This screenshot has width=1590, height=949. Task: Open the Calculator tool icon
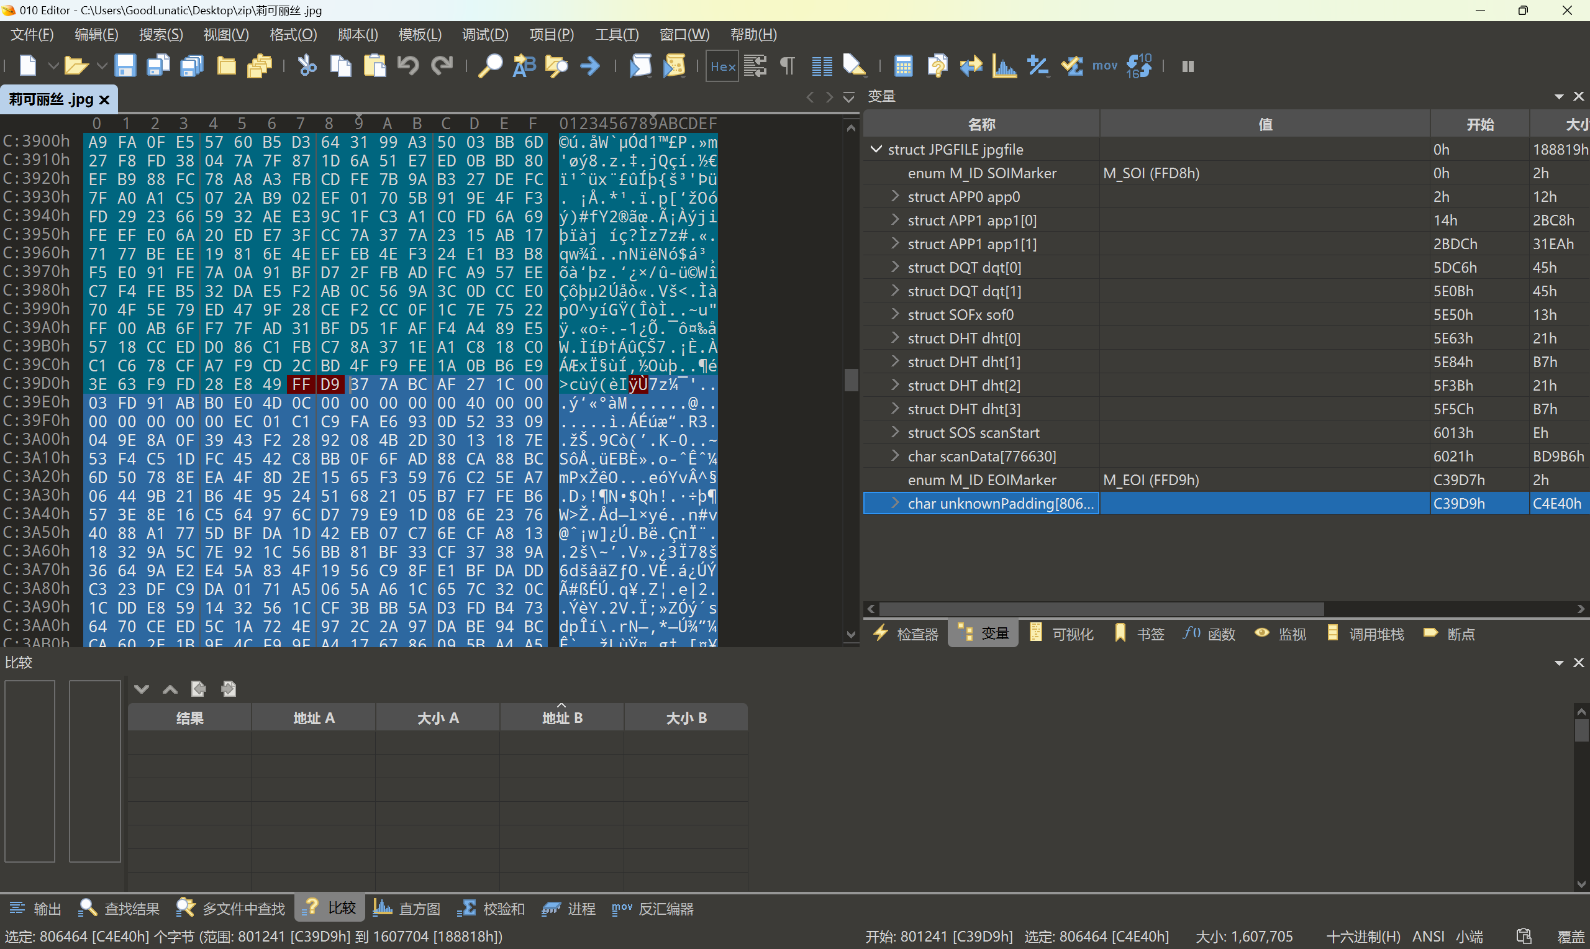[x=903, y=65]
